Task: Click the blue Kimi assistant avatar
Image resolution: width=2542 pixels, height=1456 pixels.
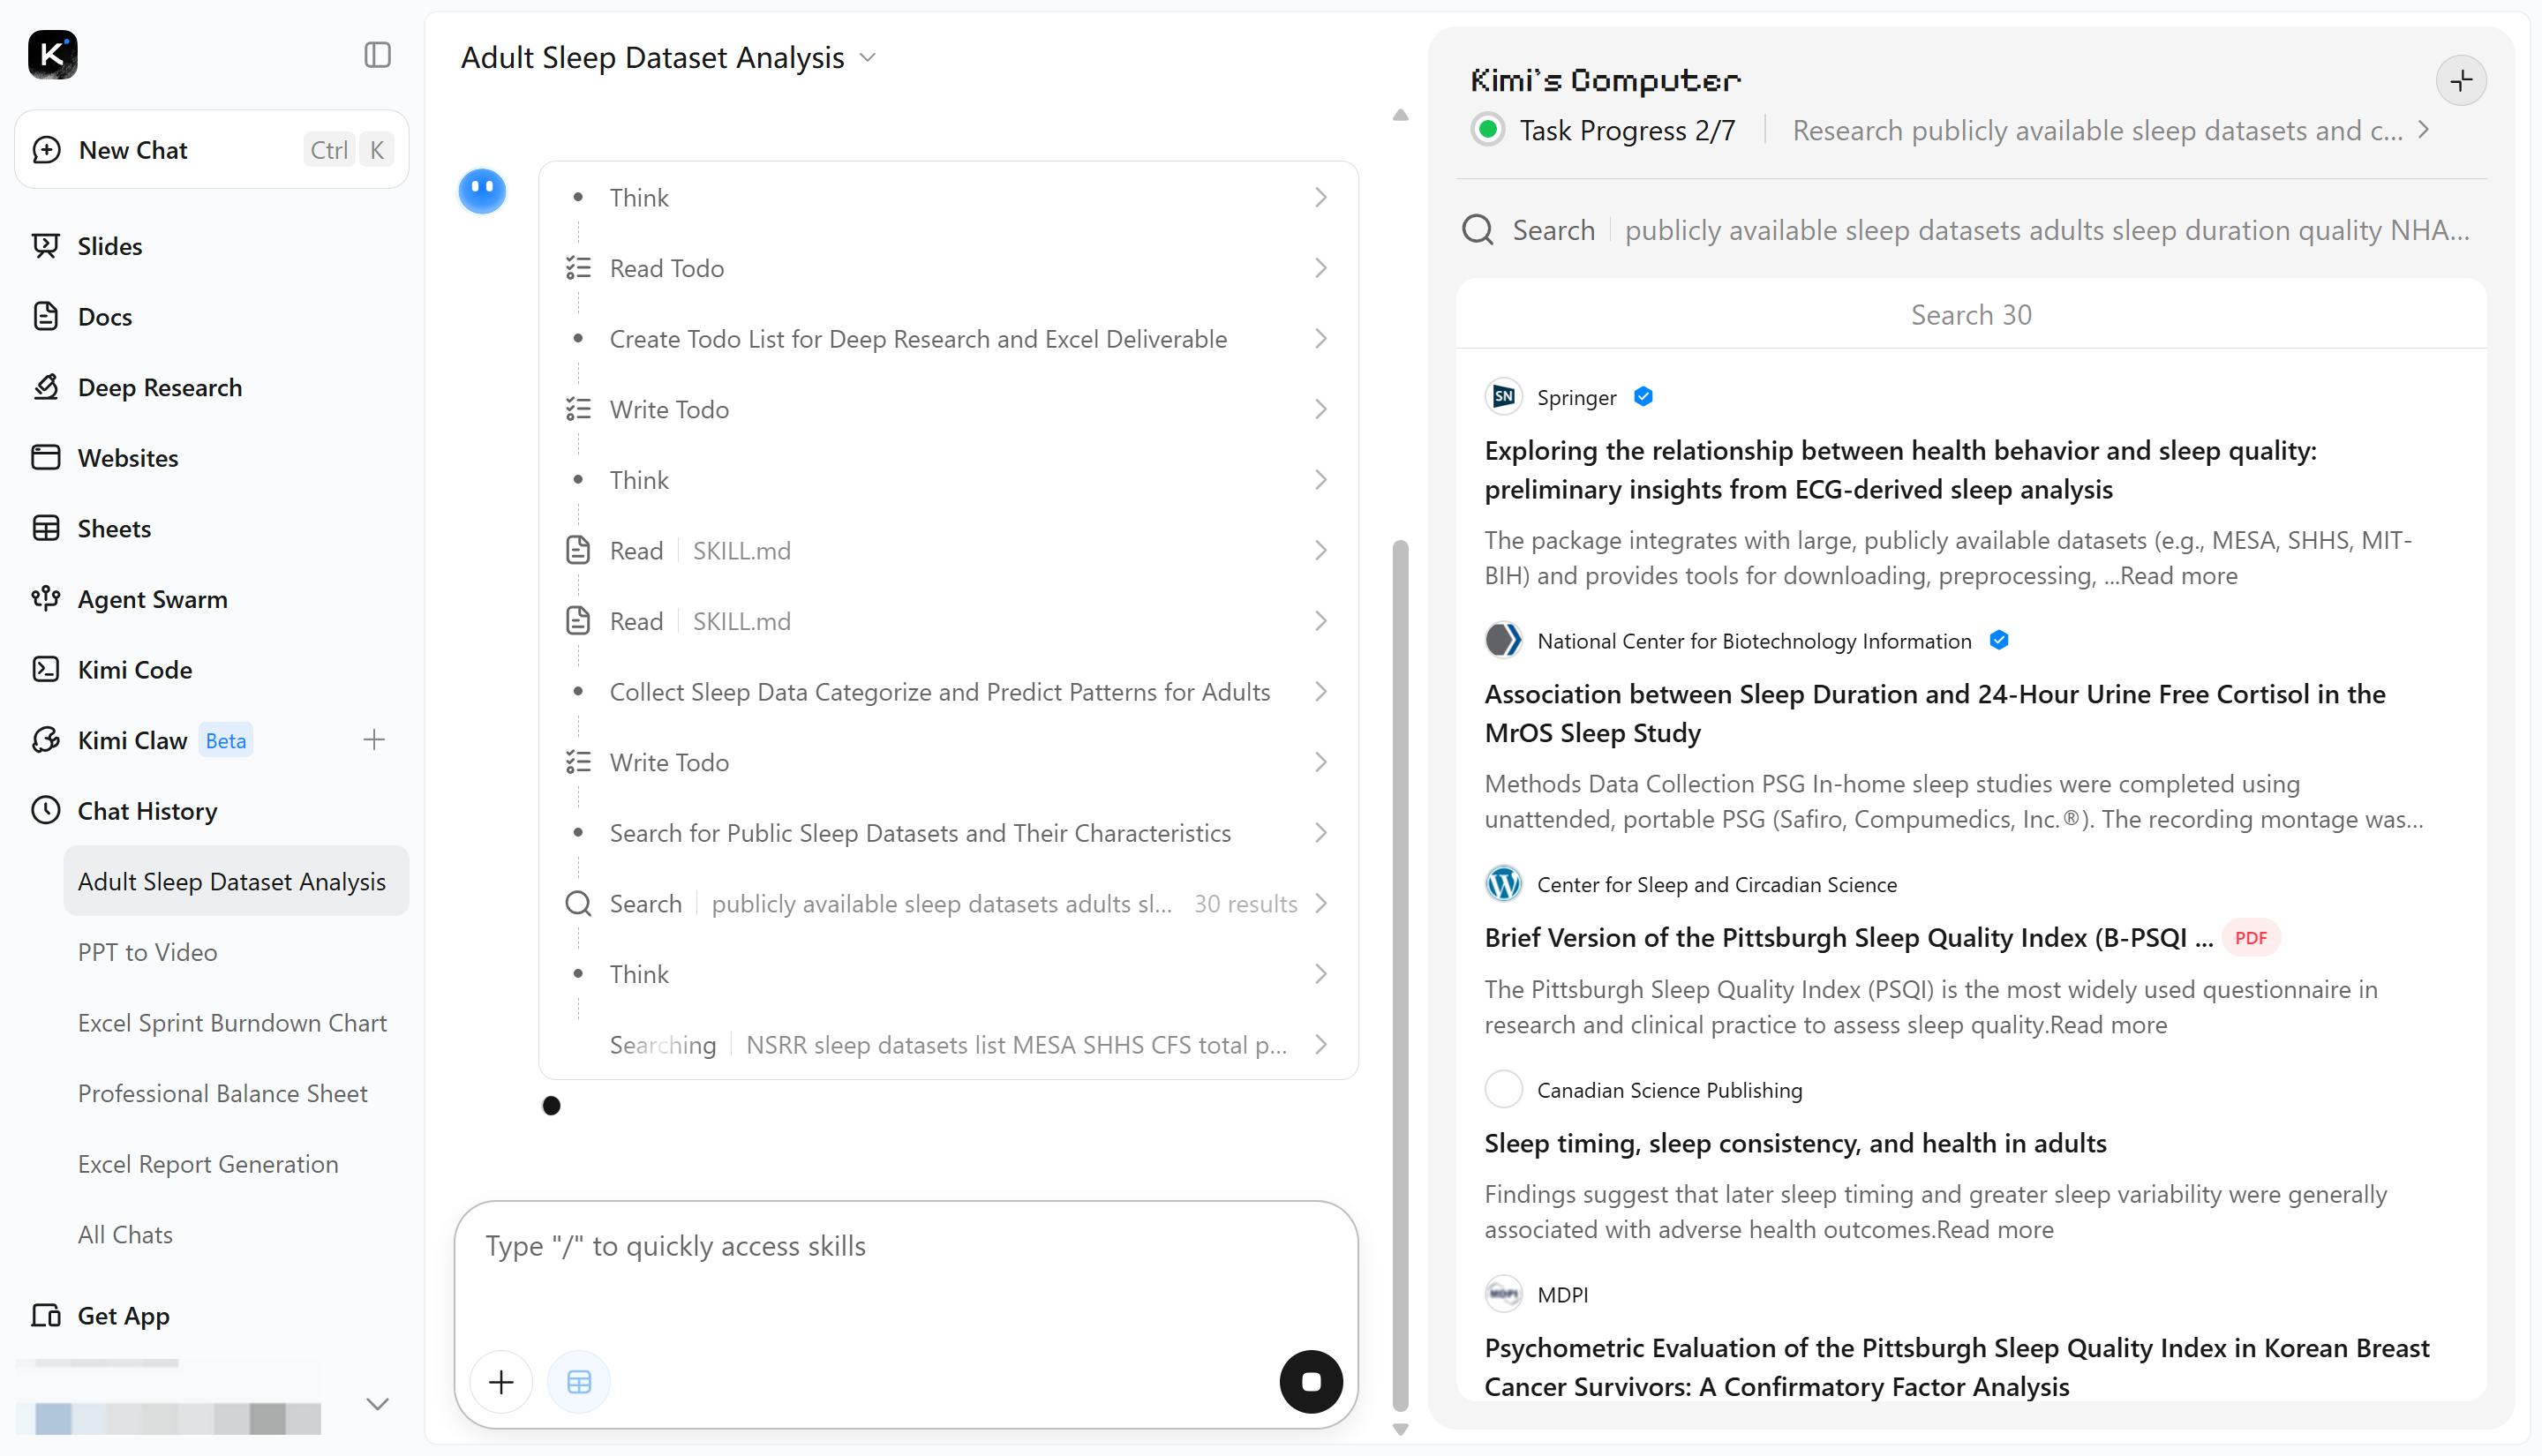Action: 482,190
